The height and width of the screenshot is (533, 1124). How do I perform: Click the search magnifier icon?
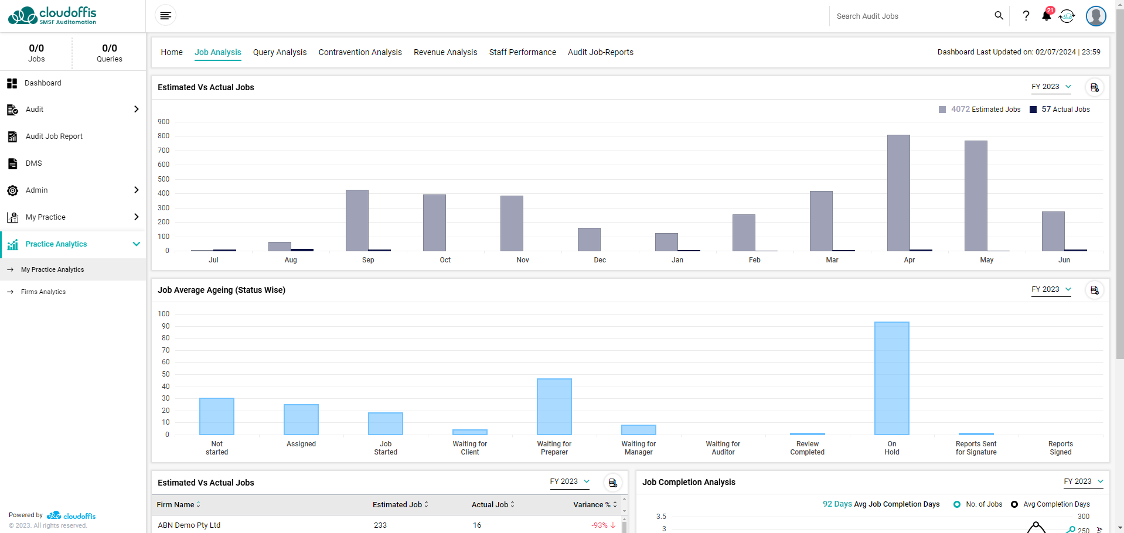coord(999,16)
